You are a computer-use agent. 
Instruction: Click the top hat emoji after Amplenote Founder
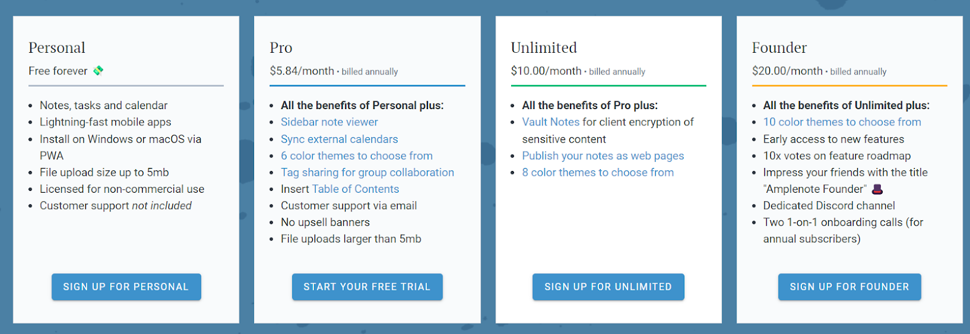point(877,189)
